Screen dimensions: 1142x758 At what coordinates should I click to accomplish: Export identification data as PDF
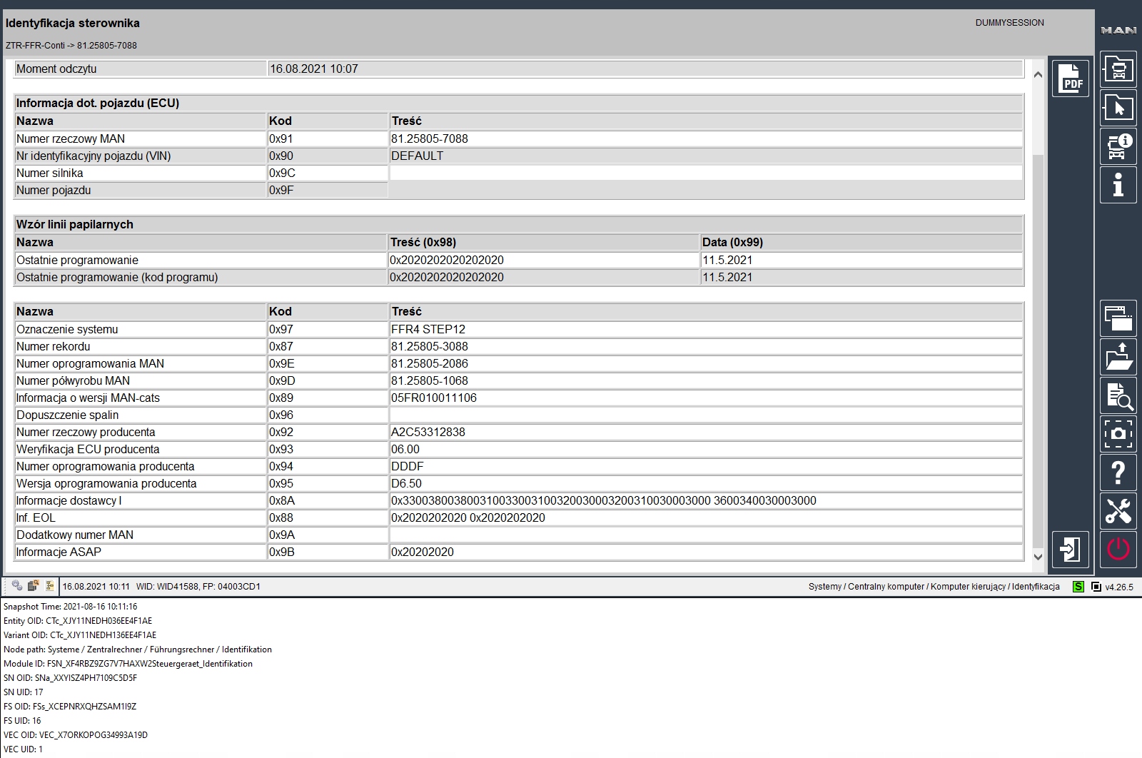(x=1070, y=79)
